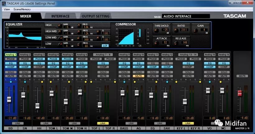Click the equalizer frequency response graph
This screenshot has width=255, height=134.
25,37
